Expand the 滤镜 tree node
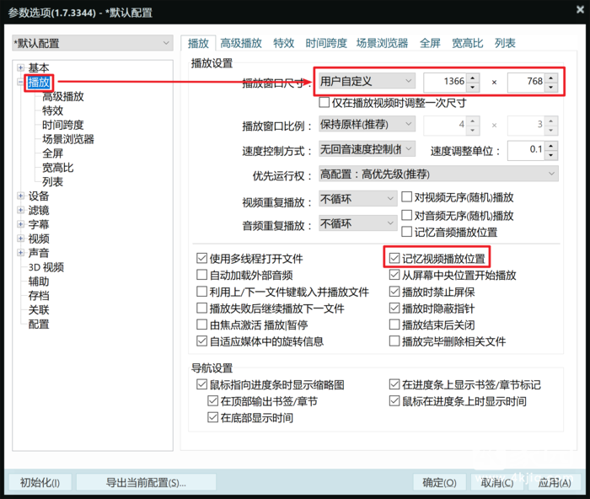590x499 pixels. click(21, 211)
